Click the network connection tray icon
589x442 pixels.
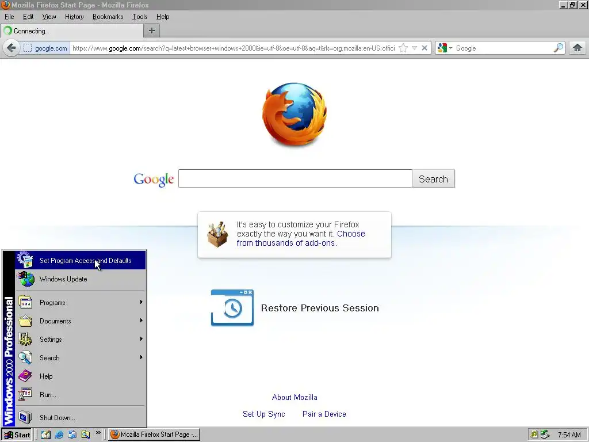[x=545, y=435]
